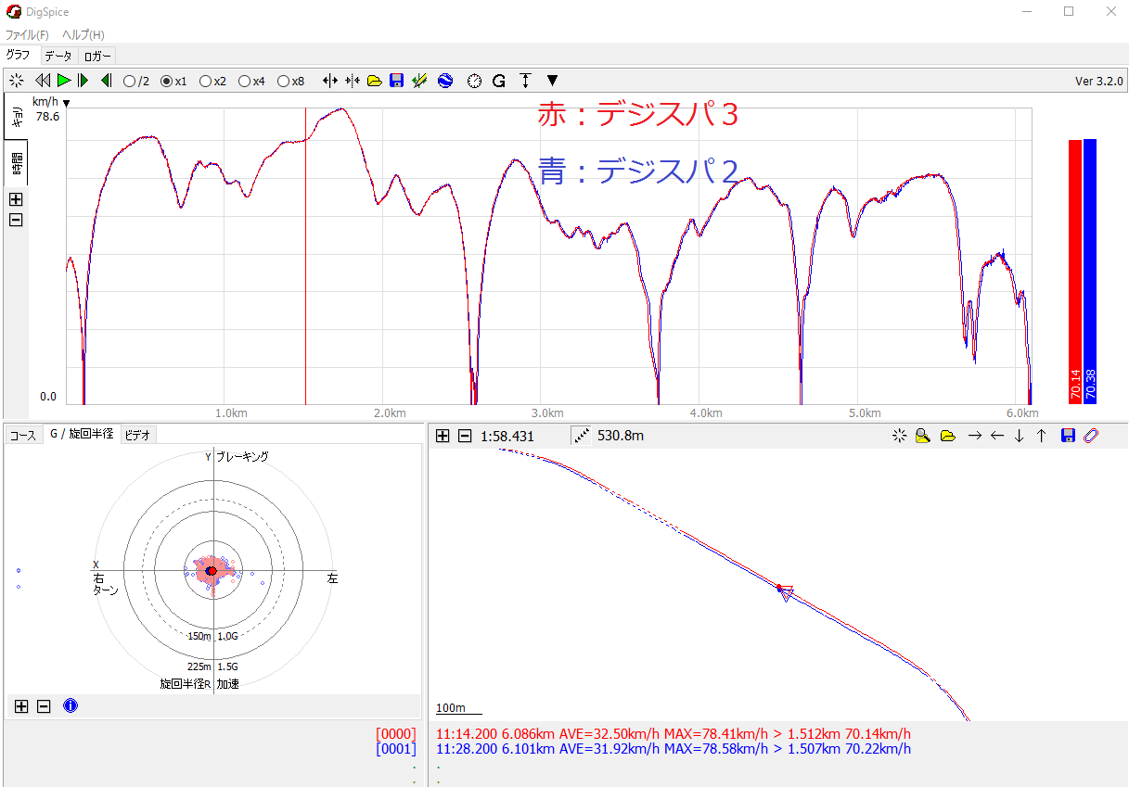Open the km/h unit dropdown arrow
This screenshot has height=787, width=1129.
click(x=66, y=103)
